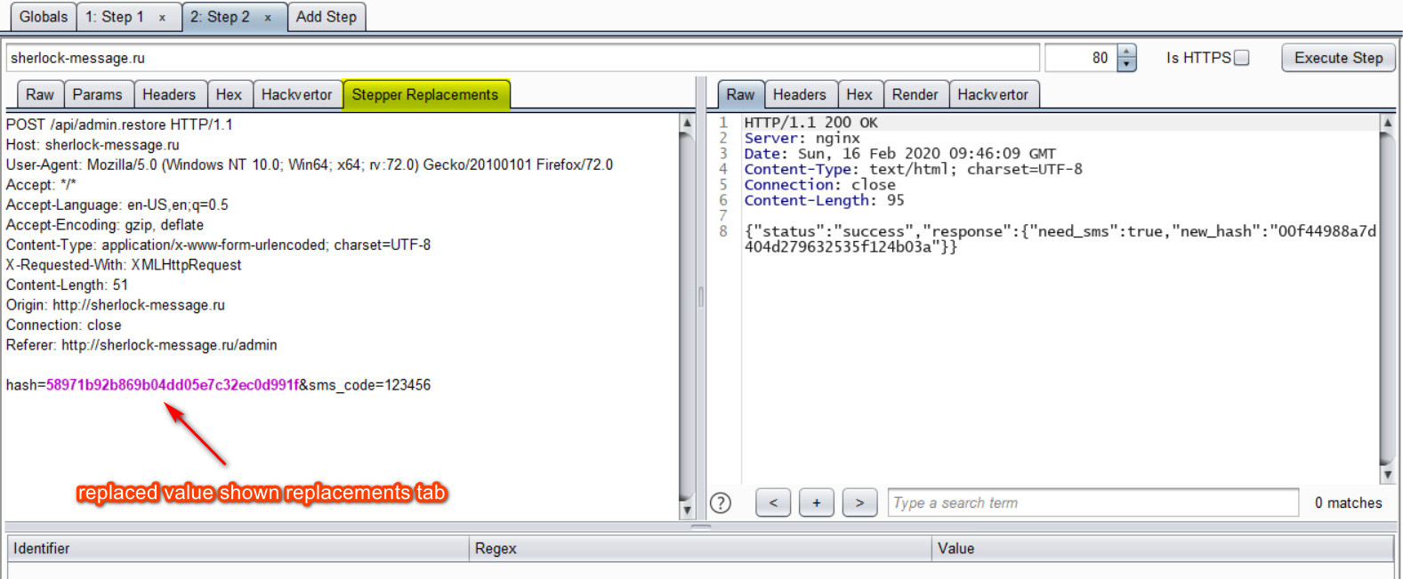Close the Step 1 tab
Screen dimensions: 1403x579
point(162,18)
